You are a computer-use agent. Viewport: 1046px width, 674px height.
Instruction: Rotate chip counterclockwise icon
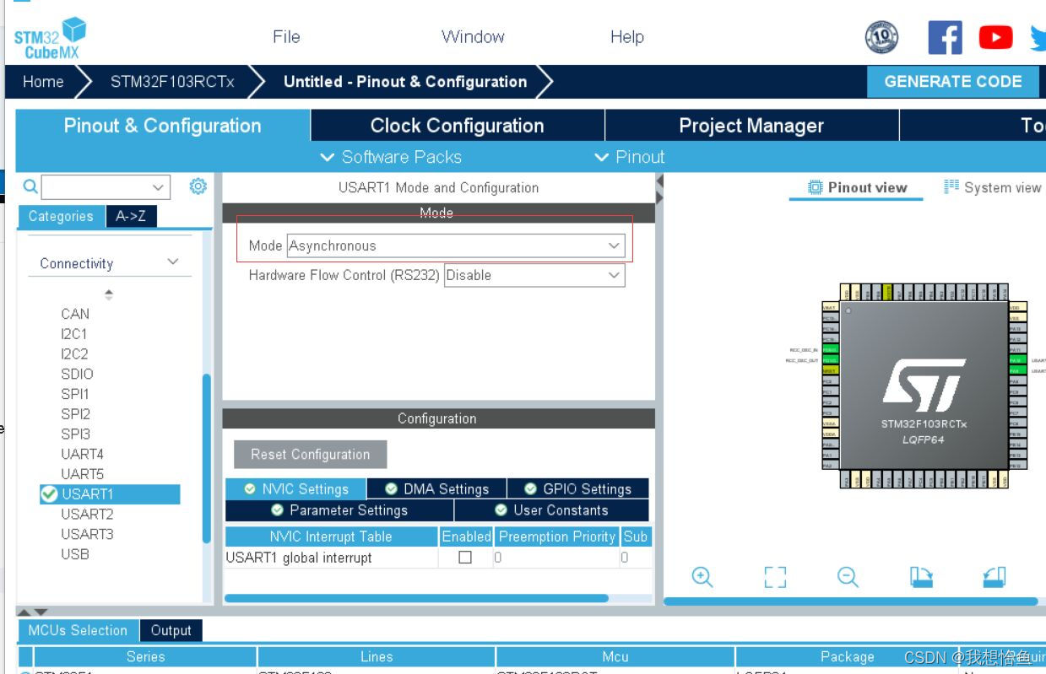coord(995,577)
